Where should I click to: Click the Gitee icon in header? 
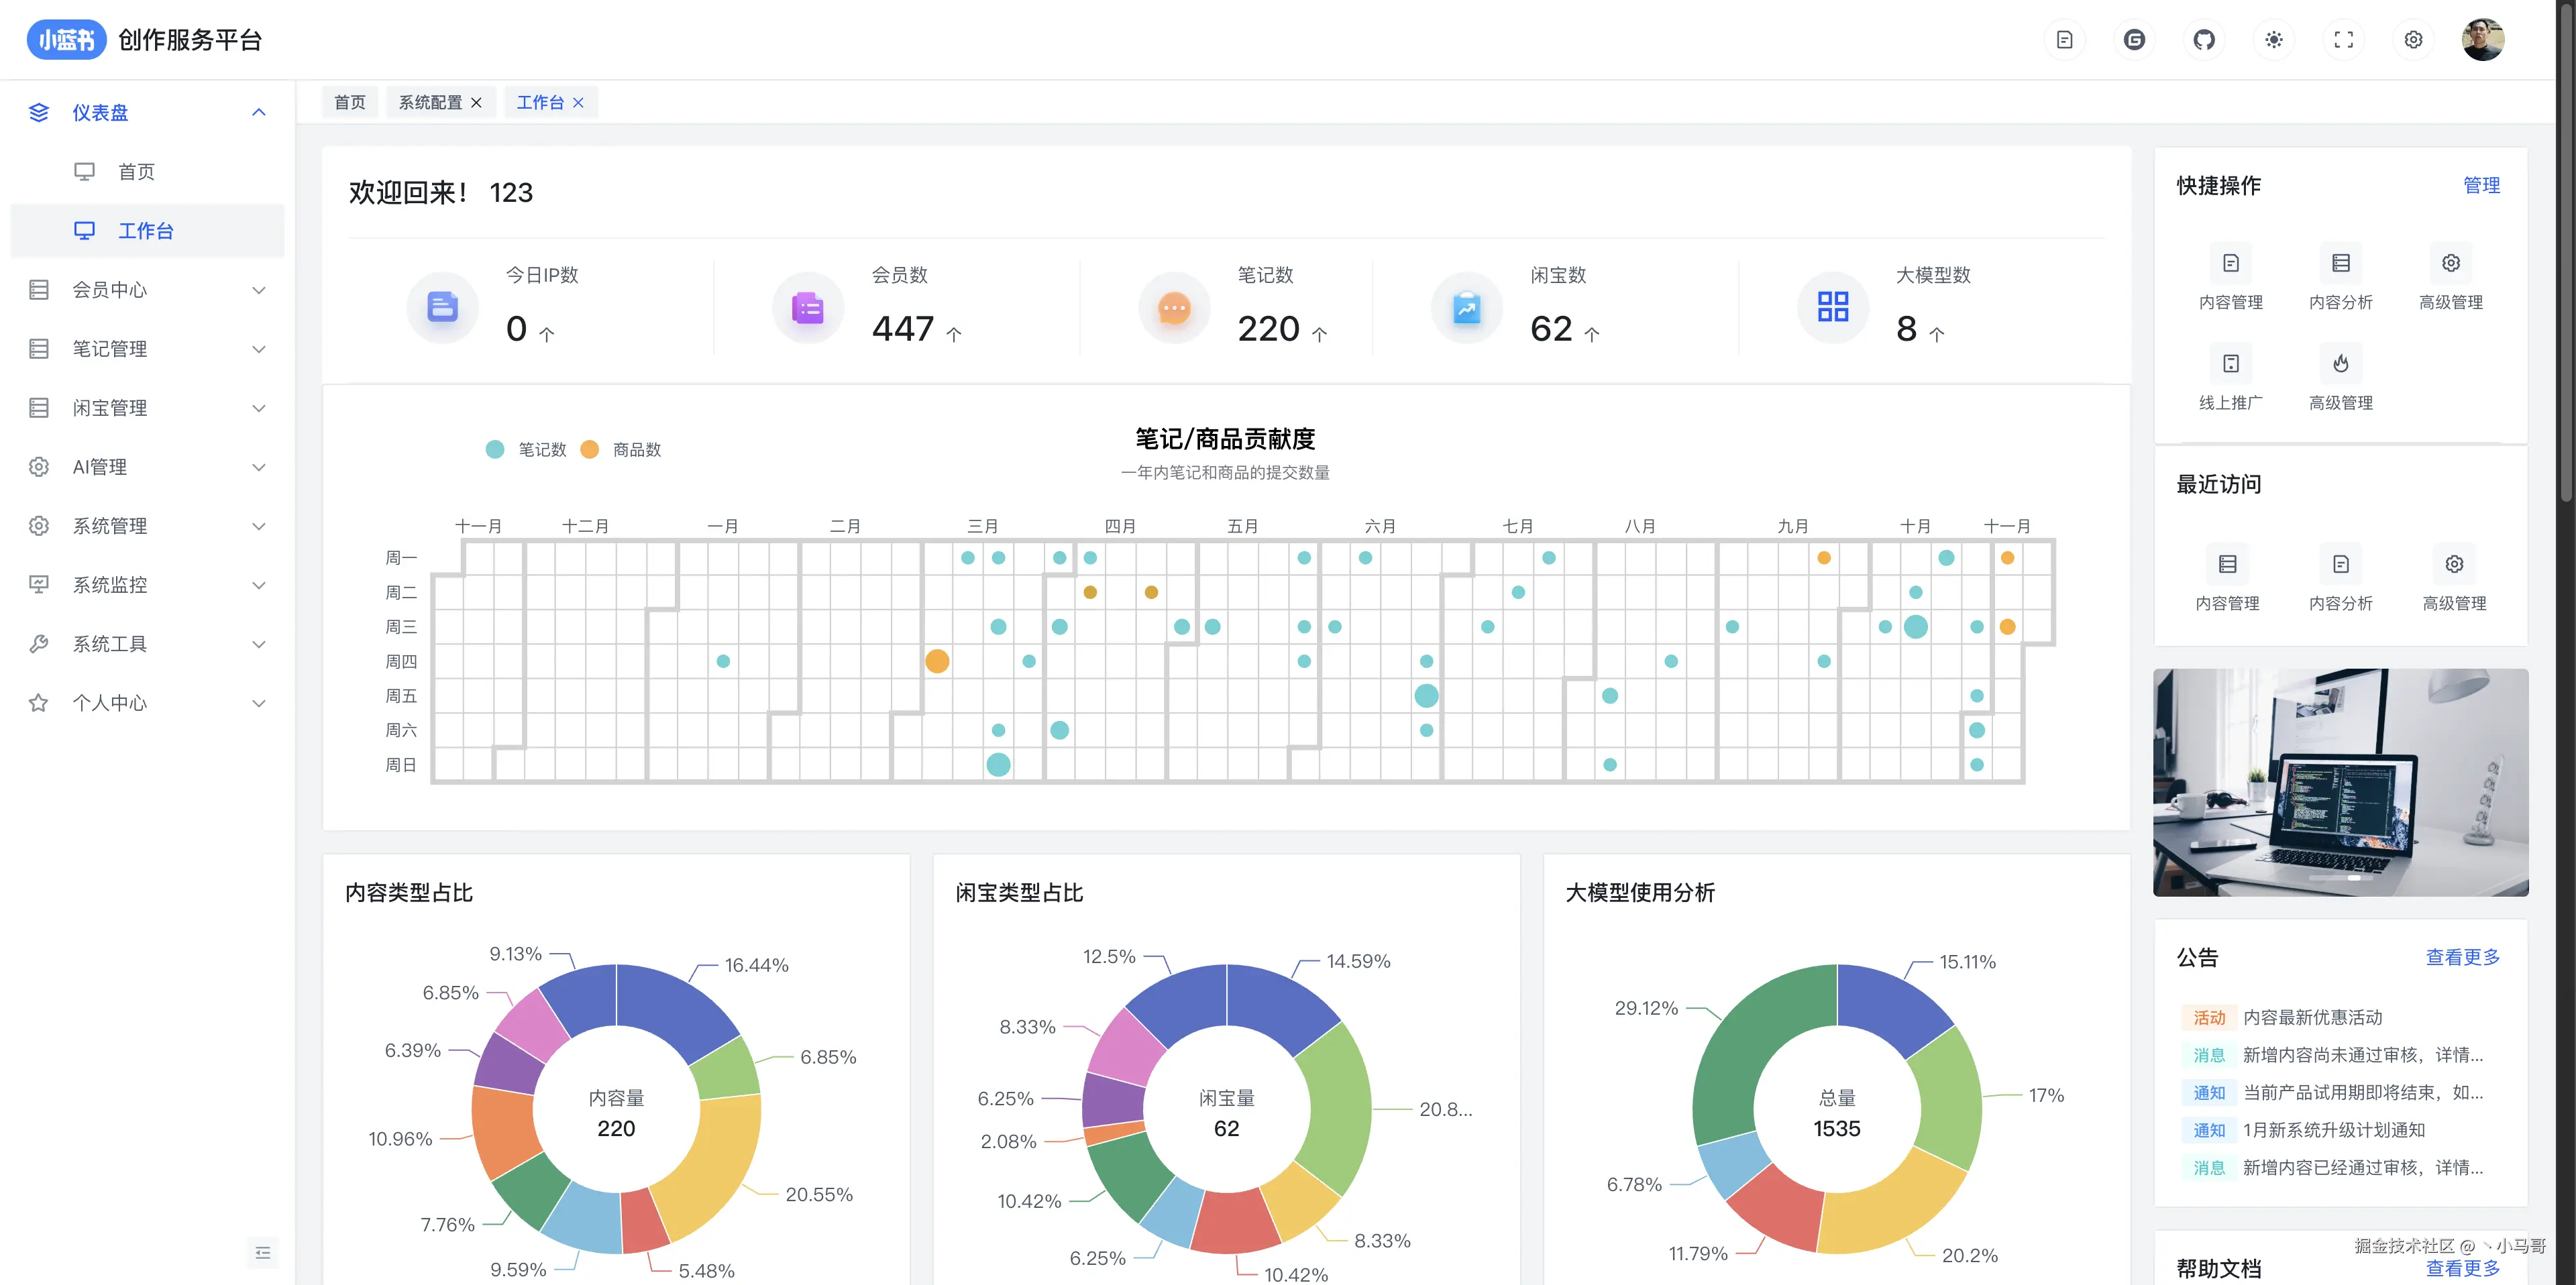(2134, 40)
